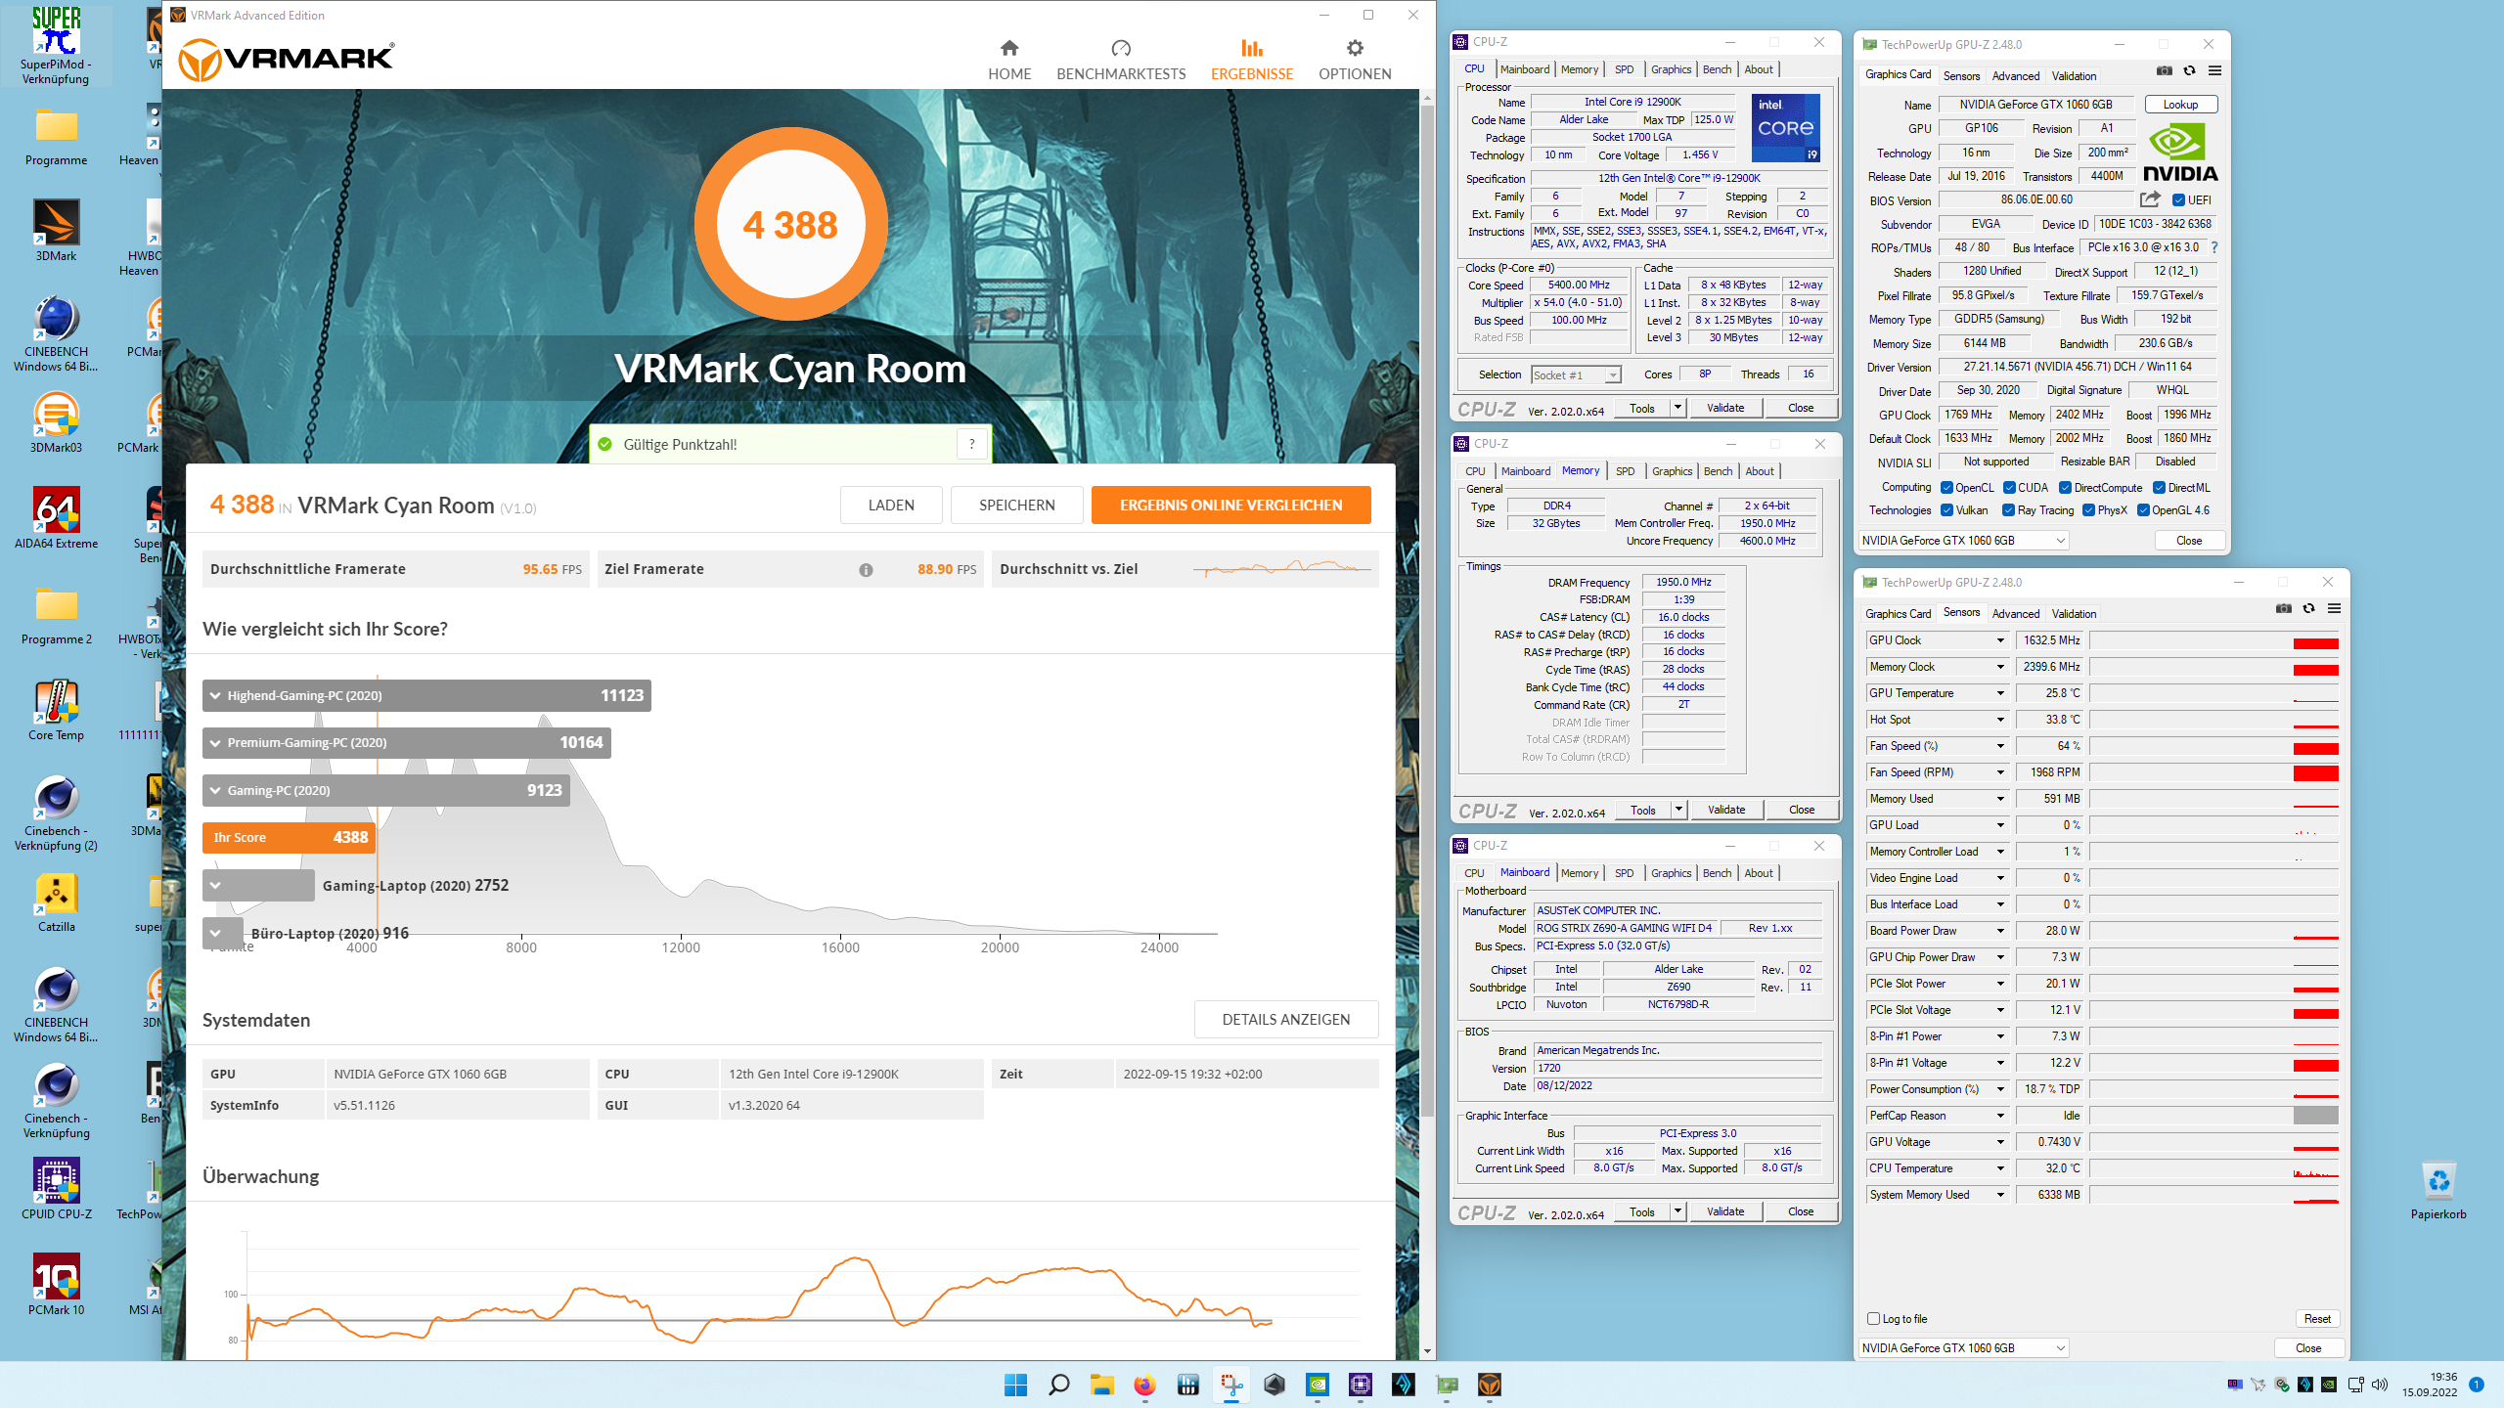Image resolution: width=2504 pixels, height=1408 pixels.
Task: Expand Premium-Gaming-PC (2020) score row
Action: pyautogui.click(x=407, y=743)
